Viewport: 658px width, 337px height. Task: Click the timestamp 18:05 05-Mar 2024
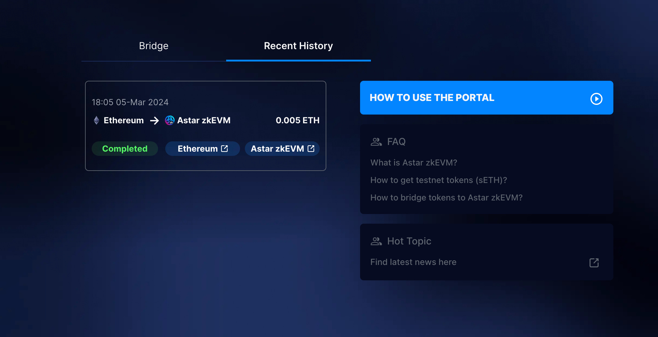pos(130,102)
